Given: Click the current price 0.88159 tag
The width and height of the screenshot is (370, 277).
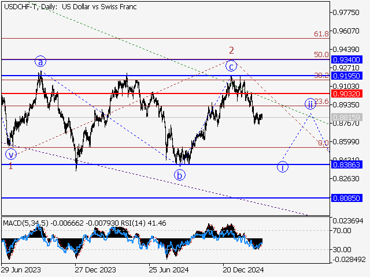Looking at the screenshot, I should click(347, 117).
